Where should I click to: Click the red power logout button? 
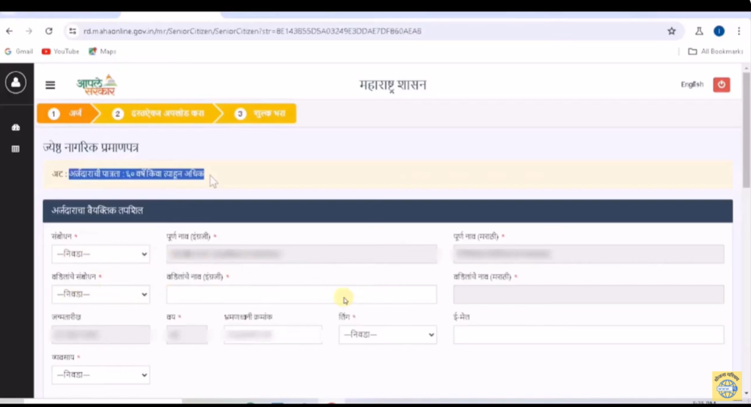(x=722, y=85)
